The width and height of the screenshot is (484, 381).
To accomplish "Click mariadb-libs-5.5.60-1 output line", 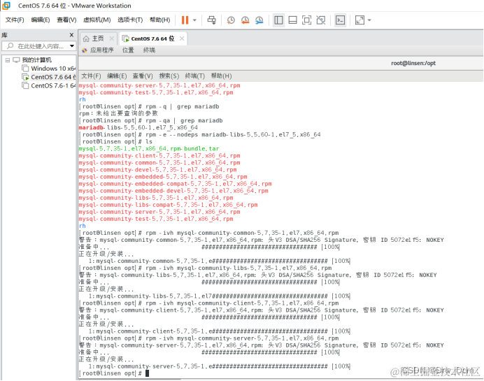I will (x=138, y=127).
